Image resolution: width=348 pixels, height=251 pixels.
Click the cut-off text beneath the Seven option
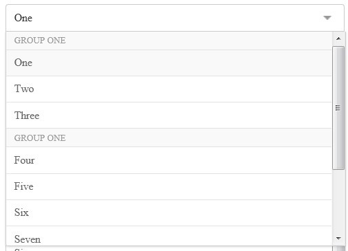pos(21,249)
